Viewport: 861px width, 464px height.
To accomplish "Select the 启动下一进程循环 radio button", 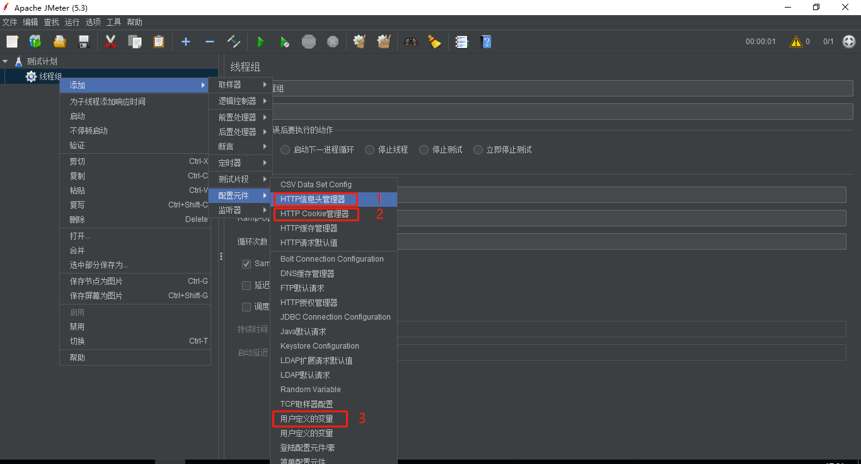I will point(286,150).
